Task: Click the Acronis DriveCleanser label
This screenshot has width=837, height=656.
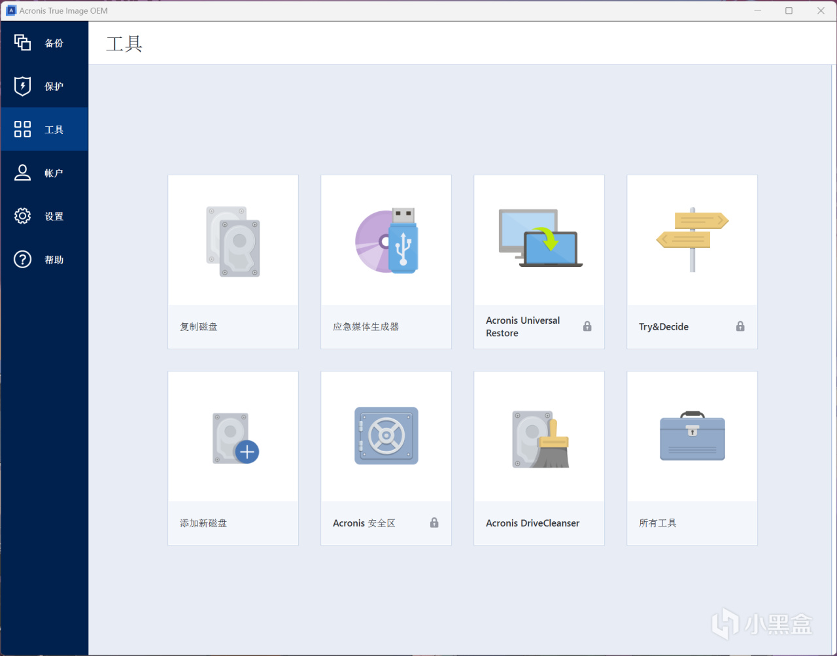Action: [x=533, y=523]
